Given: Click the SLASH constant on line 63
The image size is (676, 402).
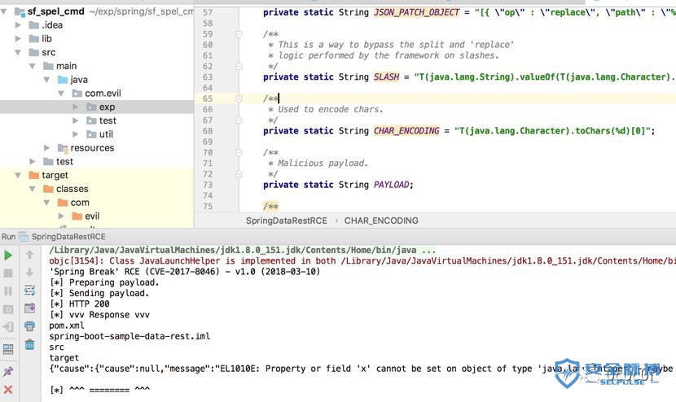Looking at the screenshot, I should (386, 77).
